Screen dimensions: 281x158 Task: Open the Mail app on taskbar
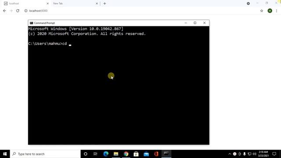point(146,154)
